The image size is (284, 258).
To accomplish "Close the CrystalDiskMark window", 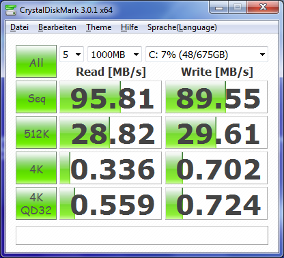I will click(263, 8).
